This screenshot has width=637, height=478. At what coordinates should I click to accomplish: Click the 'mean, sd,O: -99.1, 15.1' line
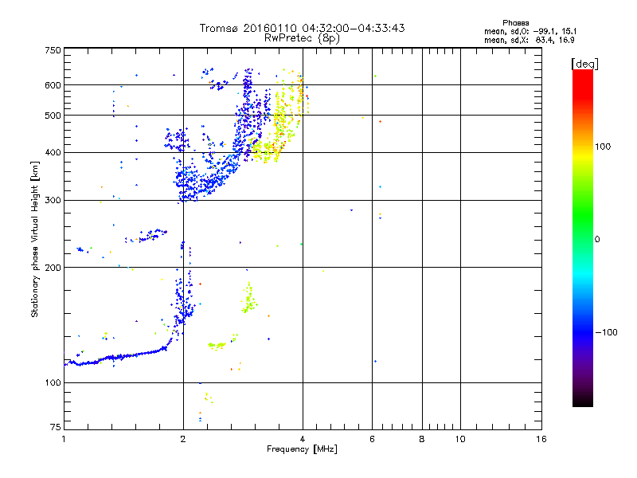[x=530, y=31]
